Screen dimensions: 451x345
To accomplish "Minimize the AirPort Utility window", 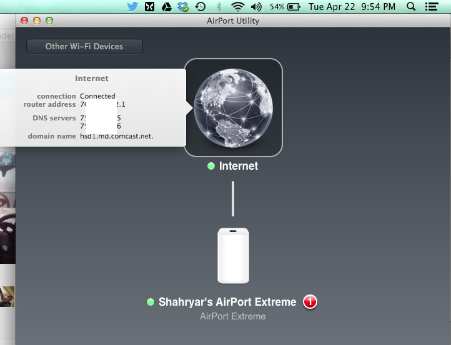I will (x=37, y=21).
